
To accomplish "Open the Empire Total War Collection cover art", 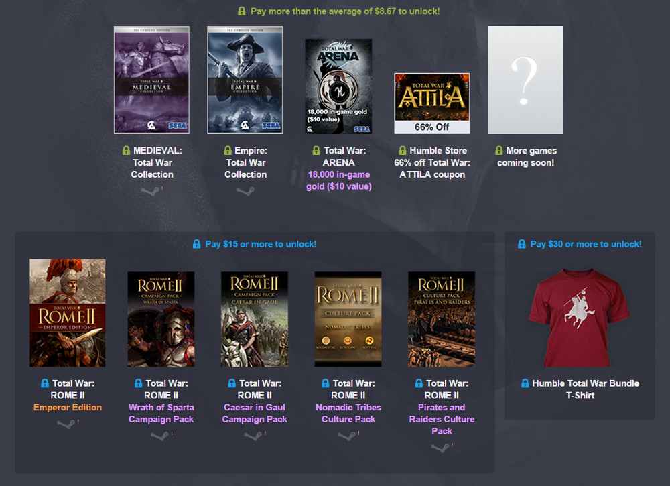I will 245,80.
